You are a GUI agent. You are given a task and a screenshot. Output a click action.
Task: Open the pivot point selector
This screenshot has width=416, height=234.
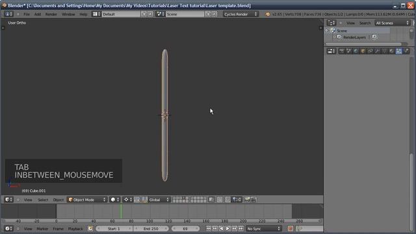[128, 200]
